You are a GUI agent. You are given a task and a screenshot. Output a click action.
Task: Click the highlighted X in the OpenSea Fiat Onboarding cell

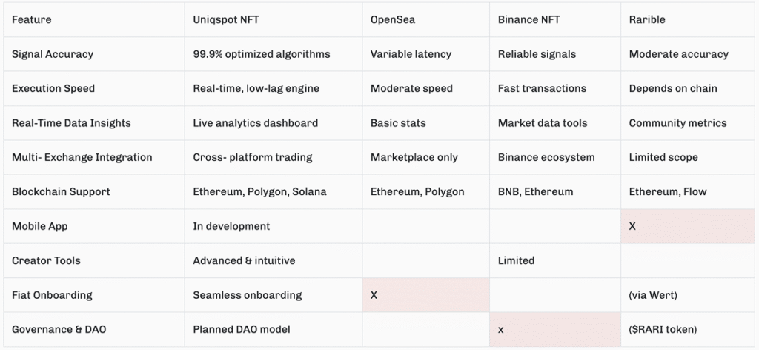(x=374, y=295)
